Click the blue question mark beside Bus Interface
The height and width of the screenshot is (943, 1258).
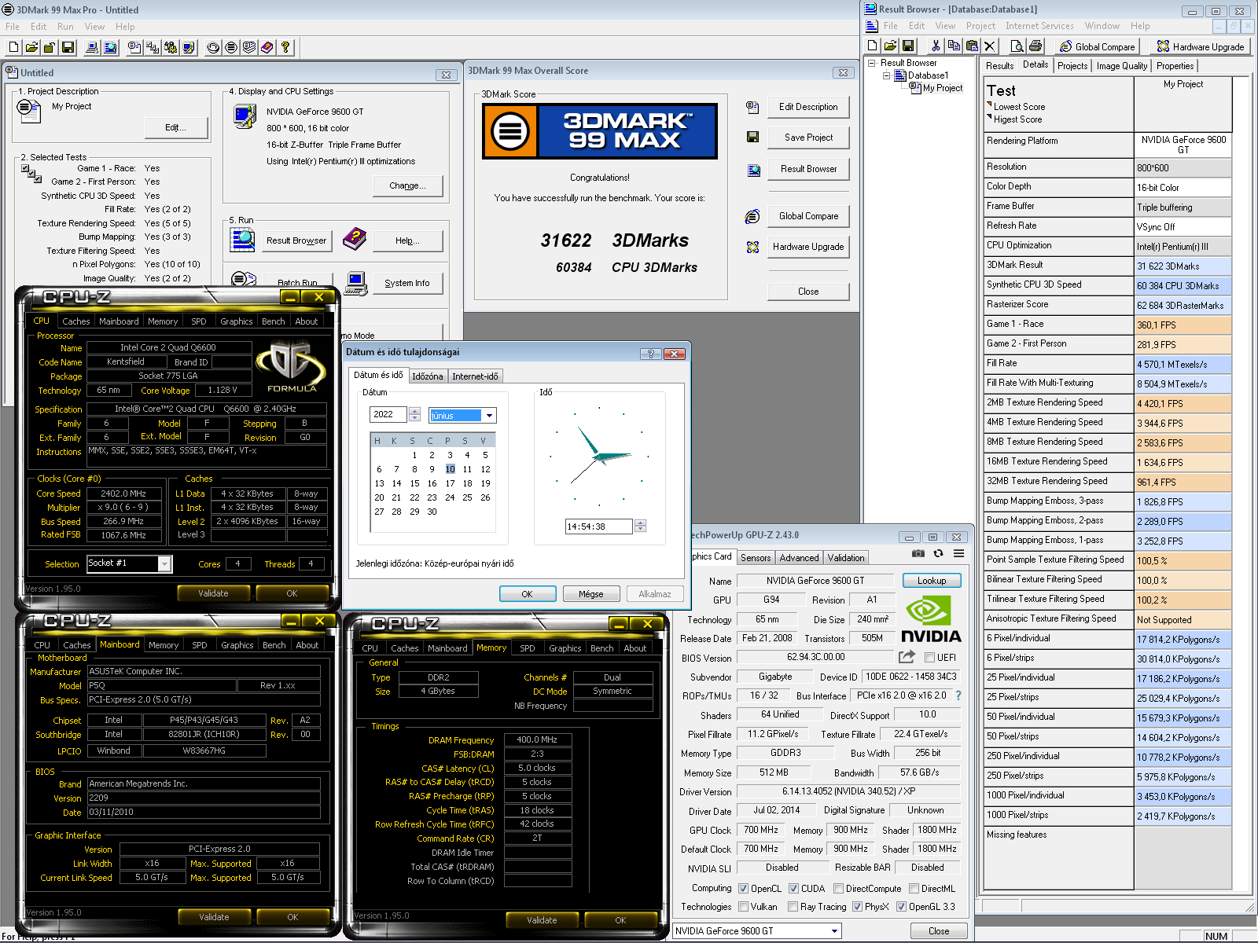pyautogui.click(x=958, y=695)
